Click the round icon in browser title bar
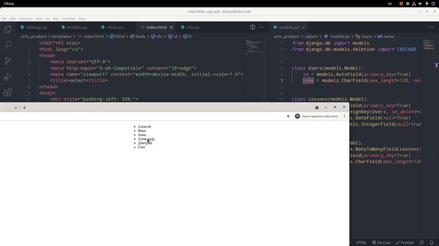The height and width of the screenshot is (246, 439). pos(317,107)
